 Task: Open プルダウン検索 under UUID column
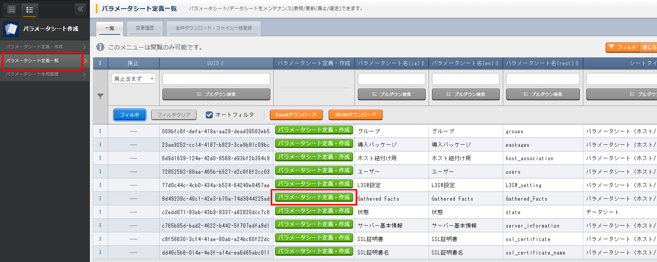pos(216,94)
